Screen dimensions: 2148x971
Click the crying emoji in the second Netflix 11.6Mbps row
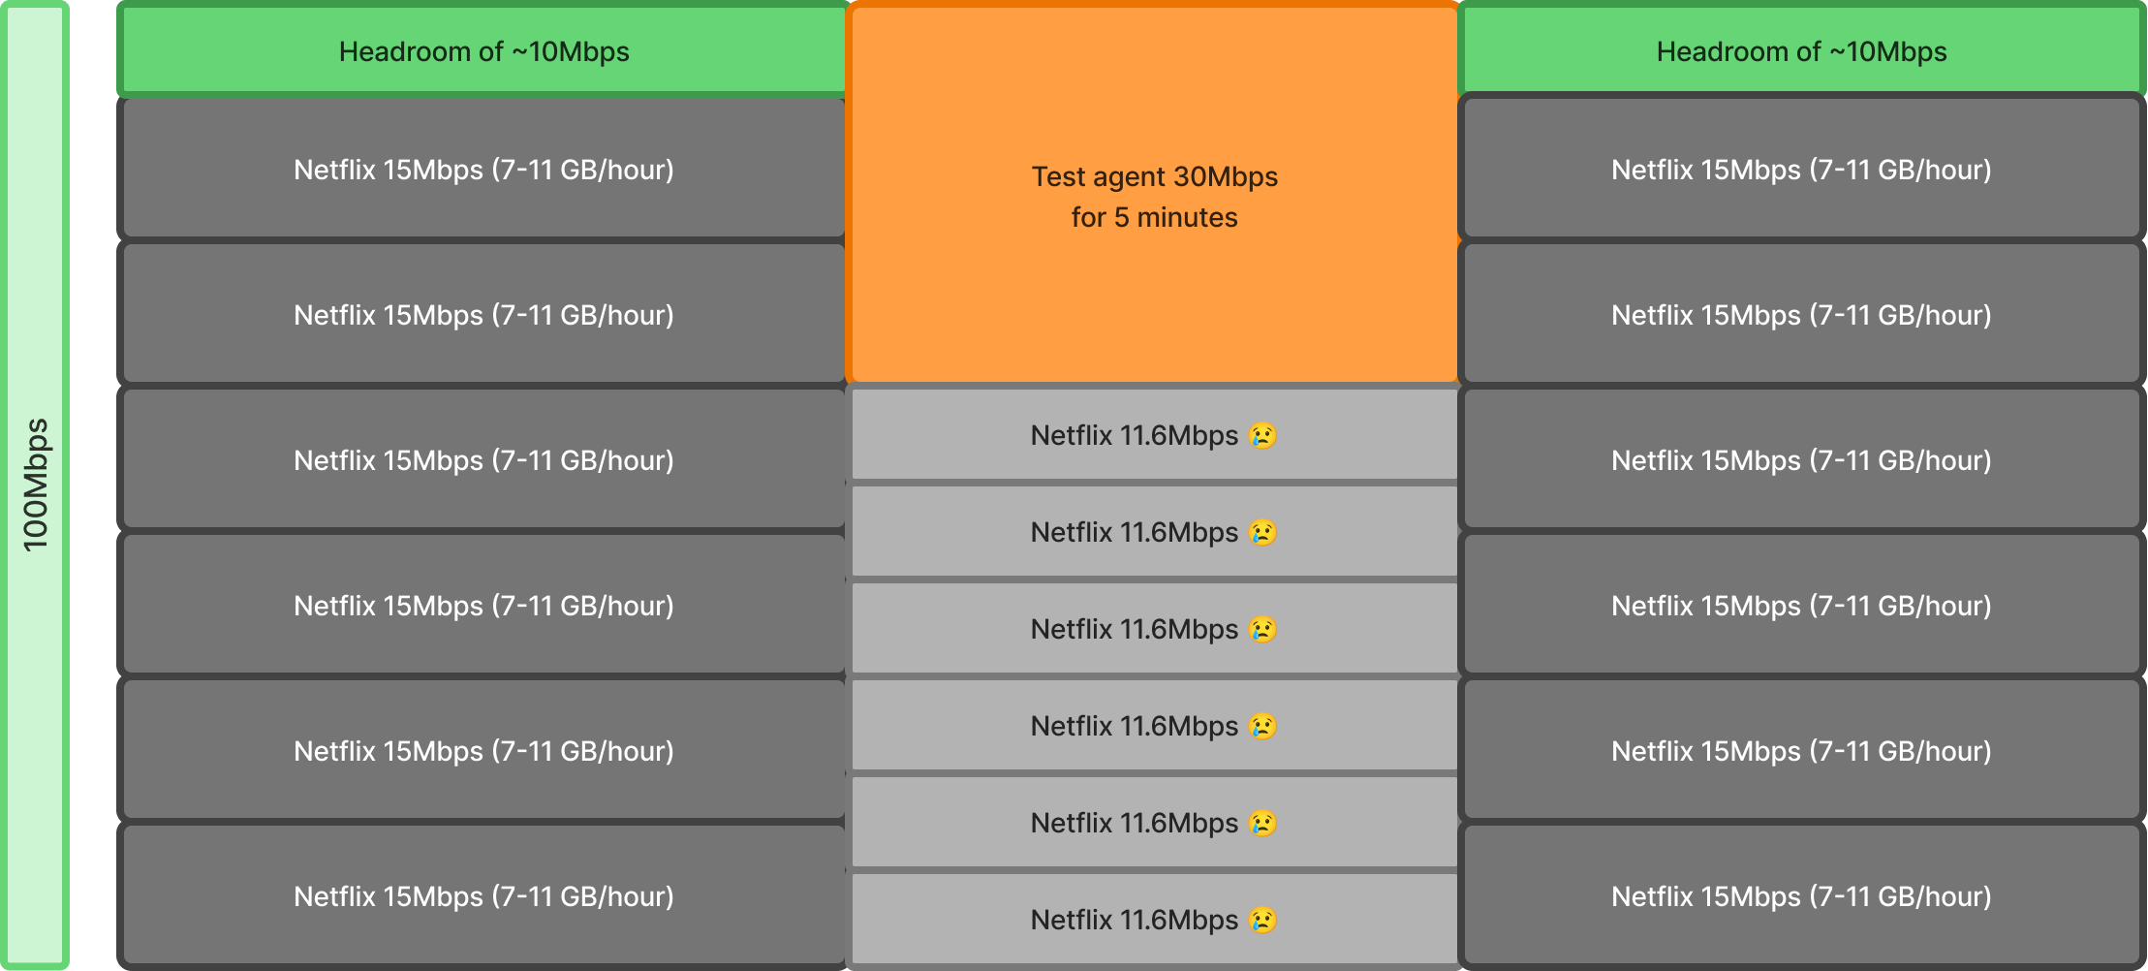click(1261, 533)
